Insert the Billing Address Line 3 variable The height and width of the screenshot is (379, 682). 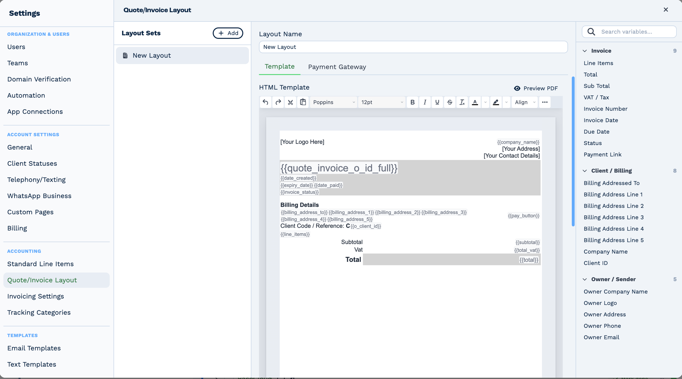tap(613, 217)
